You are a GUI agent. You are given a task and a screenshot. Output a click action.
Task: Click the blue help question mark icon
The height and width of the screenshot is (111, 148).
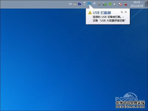(x=80, y=4)
